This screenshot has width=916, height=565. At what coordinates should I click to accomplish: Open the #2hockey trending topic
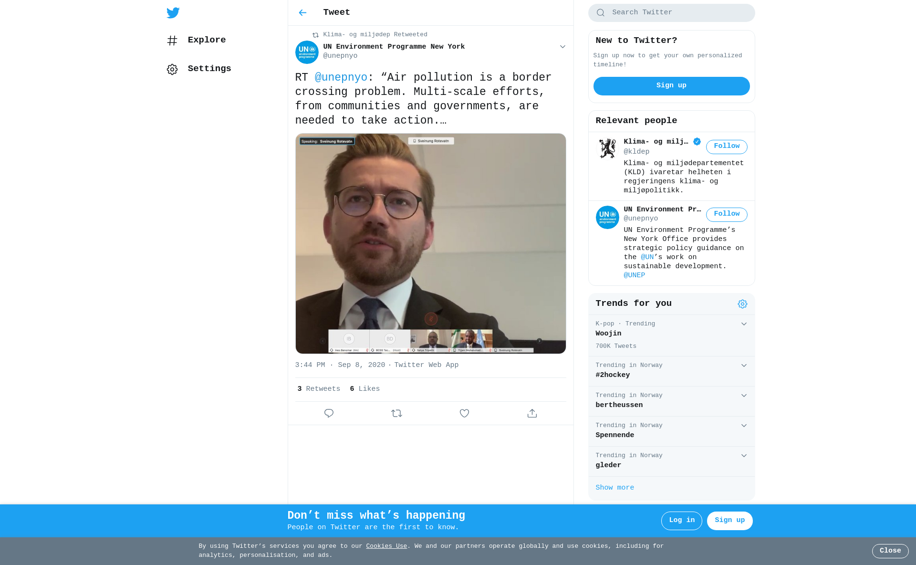(x=671, y=371)
